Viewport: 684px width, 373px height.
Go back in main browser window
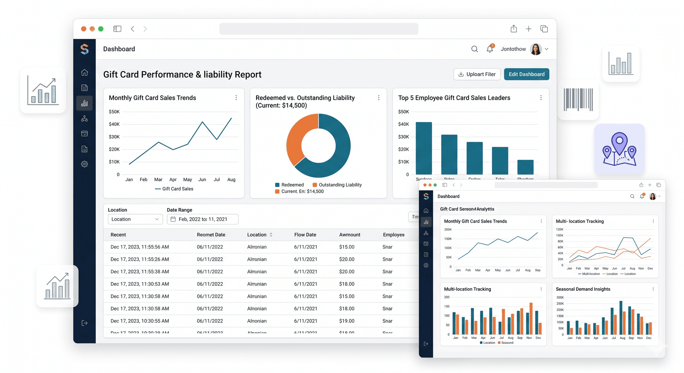[x=133, y=29]
